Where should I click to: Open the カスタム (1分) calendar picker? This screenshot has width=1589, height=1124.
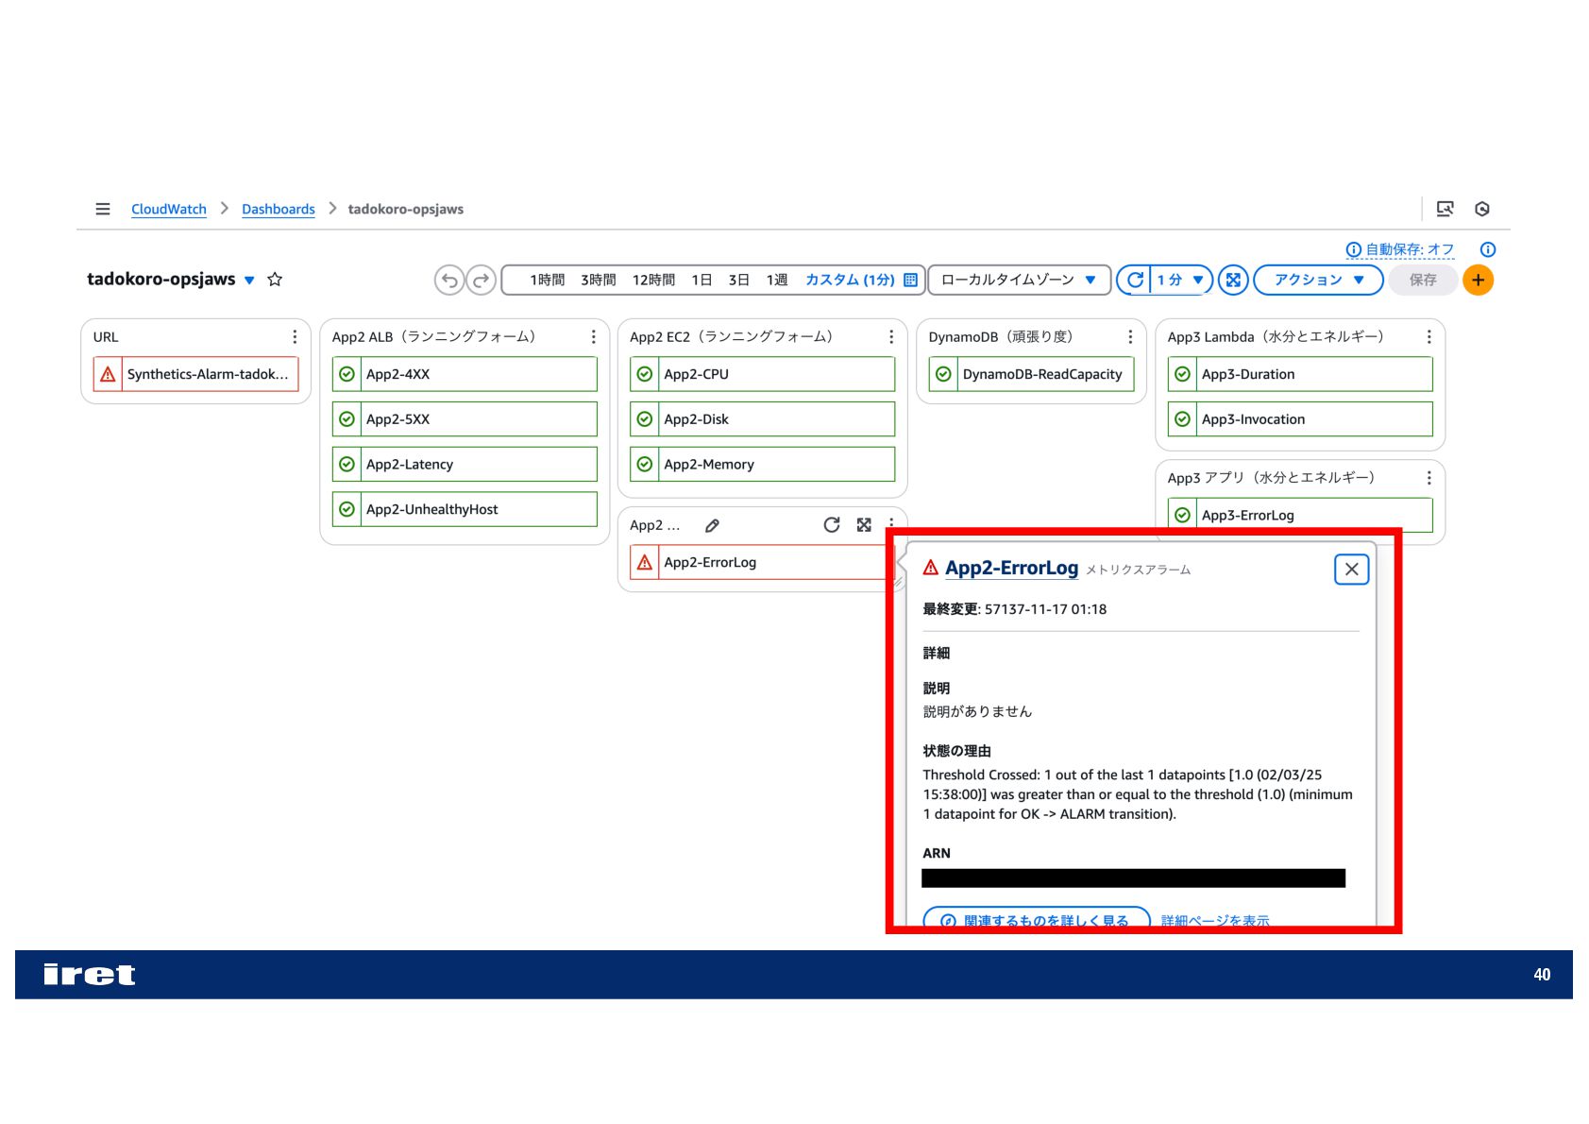tap(860, 281)
